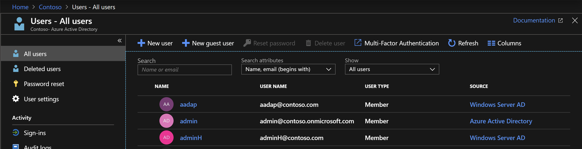The width and height of the screenshot is (582, 149).
Task: Click the Columns button label
Action: tap(509, 43)
